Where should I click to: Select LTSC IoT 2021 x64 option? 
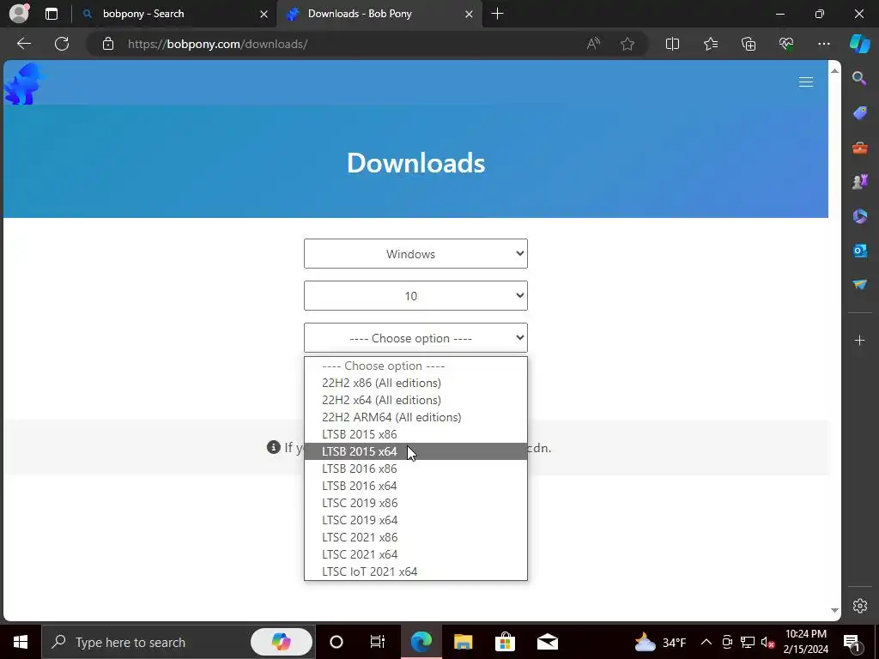(415, 571)
